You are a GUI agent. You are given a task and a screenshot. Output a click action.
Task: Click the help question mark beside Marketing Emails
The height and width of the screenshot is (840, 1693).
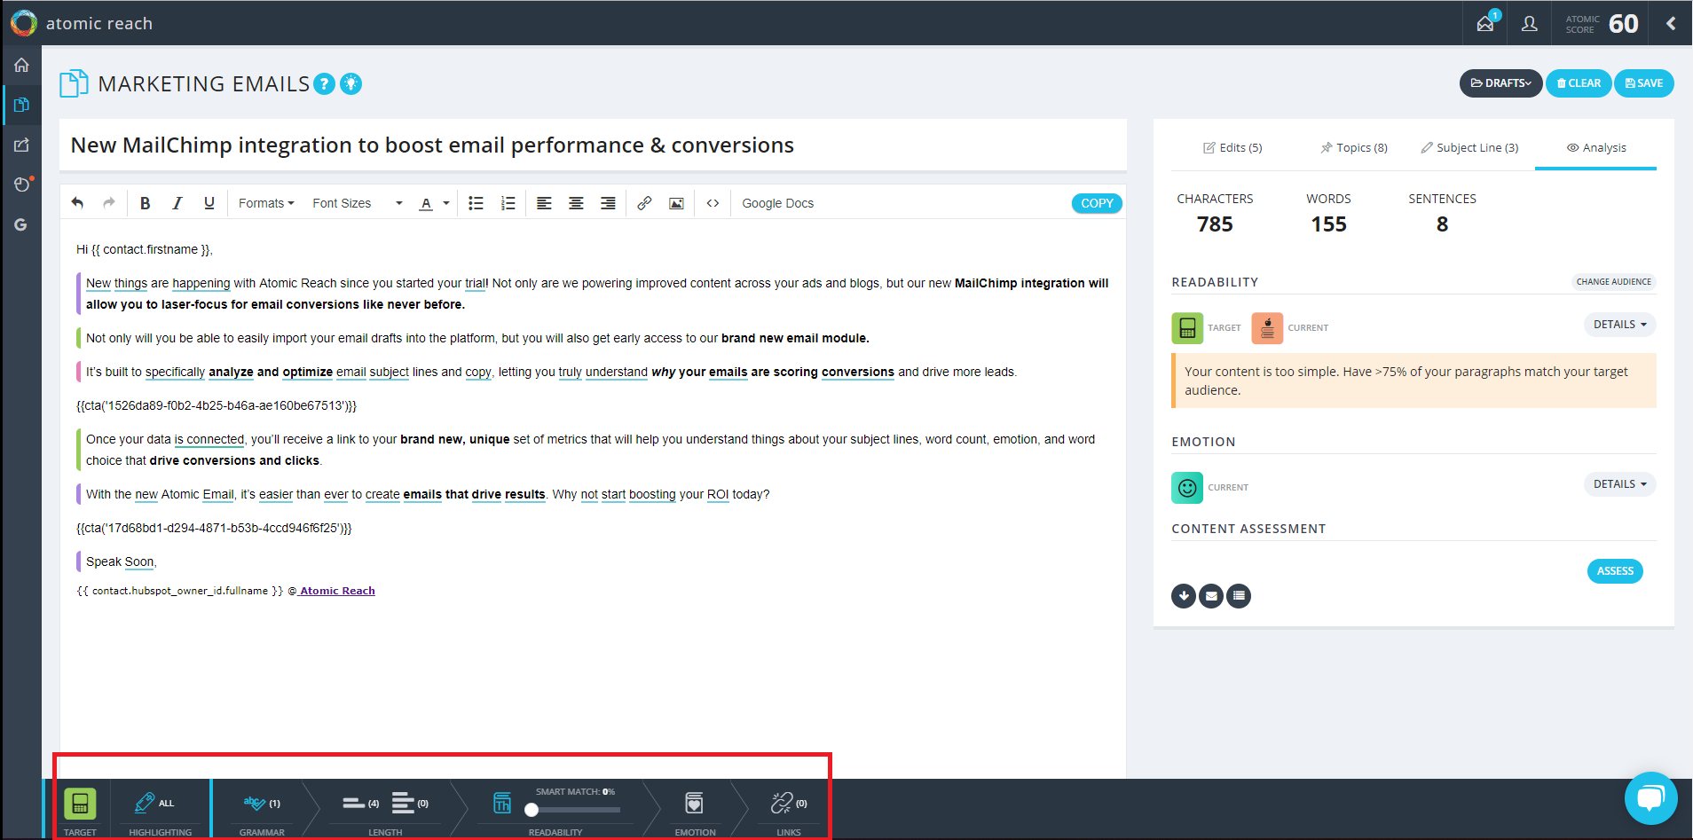pyautogui.click(x=325, y=83)
